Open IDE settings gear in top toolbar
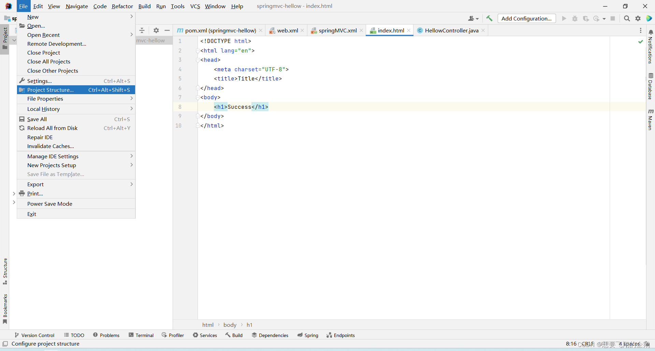Viewport: 655px width, 351px height. click(x=638, y=18)
